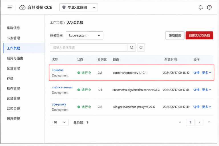
Task: Open the hamburger navigation menu
Action: click(x=10, y=7)
